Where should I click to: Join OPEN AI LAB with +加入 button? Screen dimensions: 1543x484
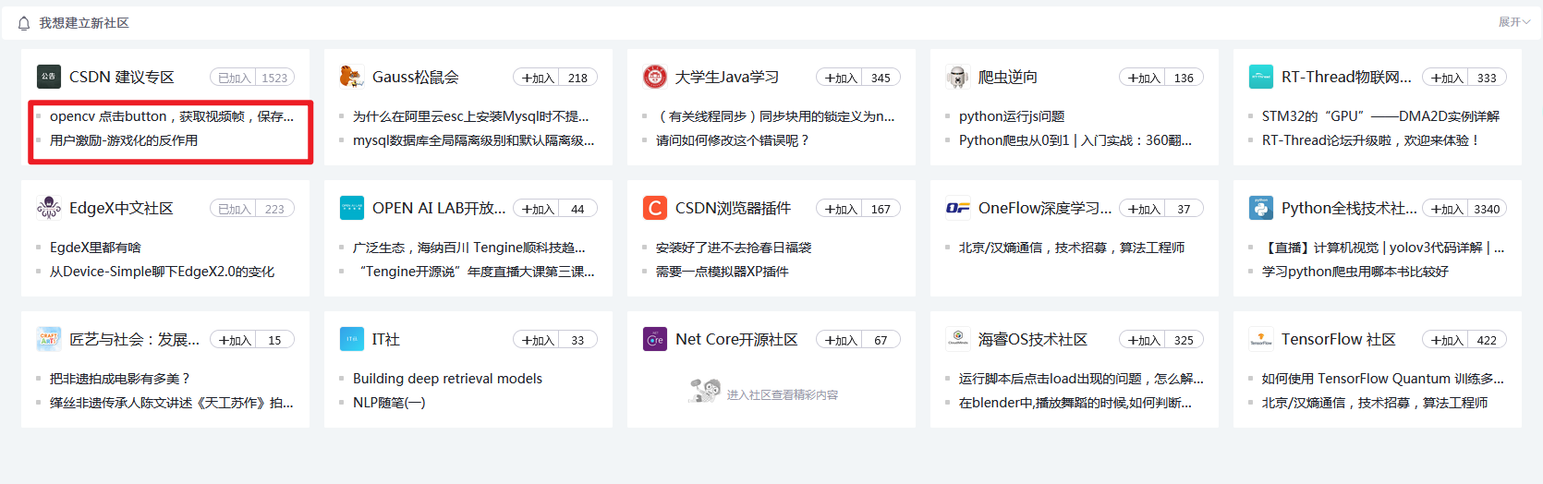[538, 209]
